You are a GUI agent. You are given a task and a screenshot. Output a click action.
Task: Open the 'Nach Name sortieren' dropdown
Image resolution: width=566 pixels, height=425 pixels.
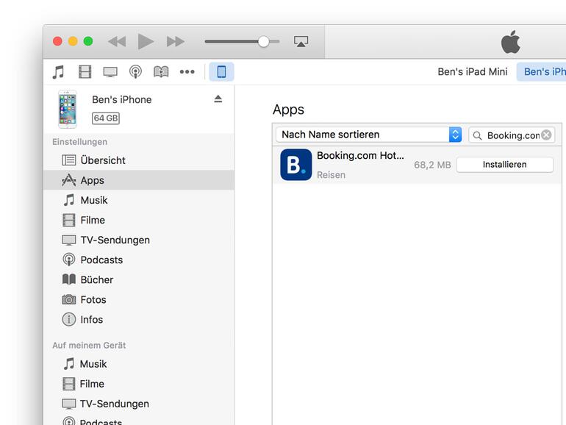(369, 135)
